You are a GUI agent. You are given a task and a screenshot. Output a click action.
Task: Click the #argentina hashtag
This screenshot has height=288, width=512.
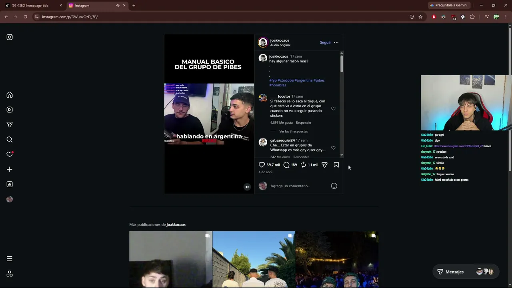coord(304,80)
